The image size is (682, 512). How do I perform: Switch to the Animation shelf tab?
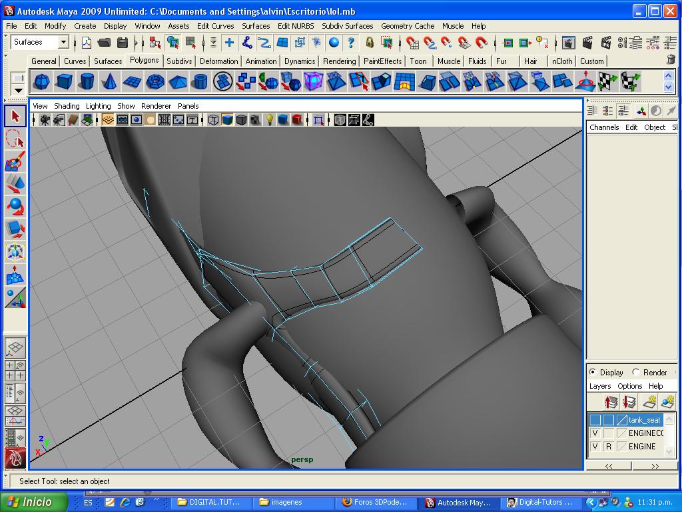click(261, 61)
